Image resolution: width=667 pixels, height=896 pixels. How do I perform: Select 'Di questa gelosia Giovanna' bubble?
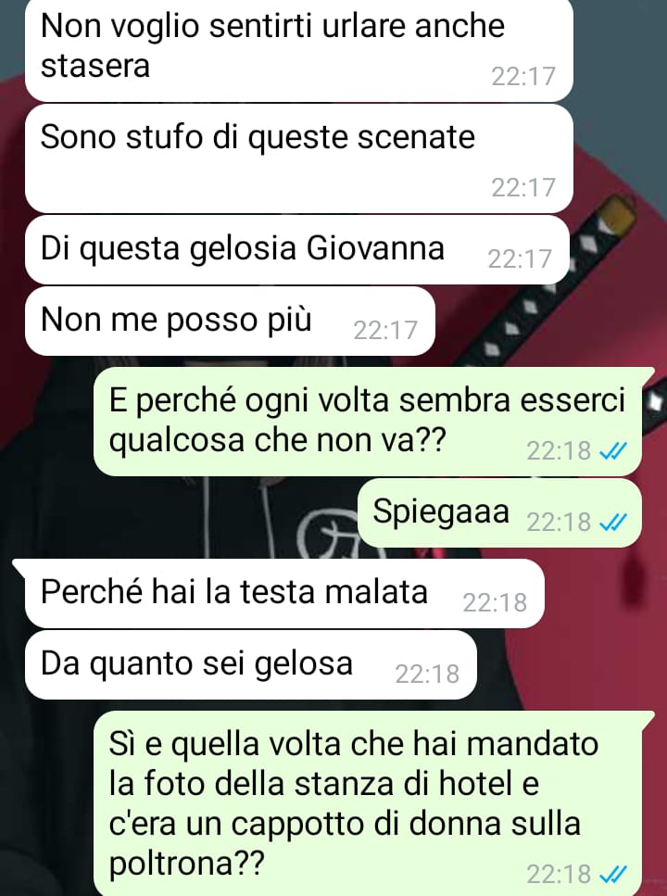pyautogui.click(x=297, y=250)
